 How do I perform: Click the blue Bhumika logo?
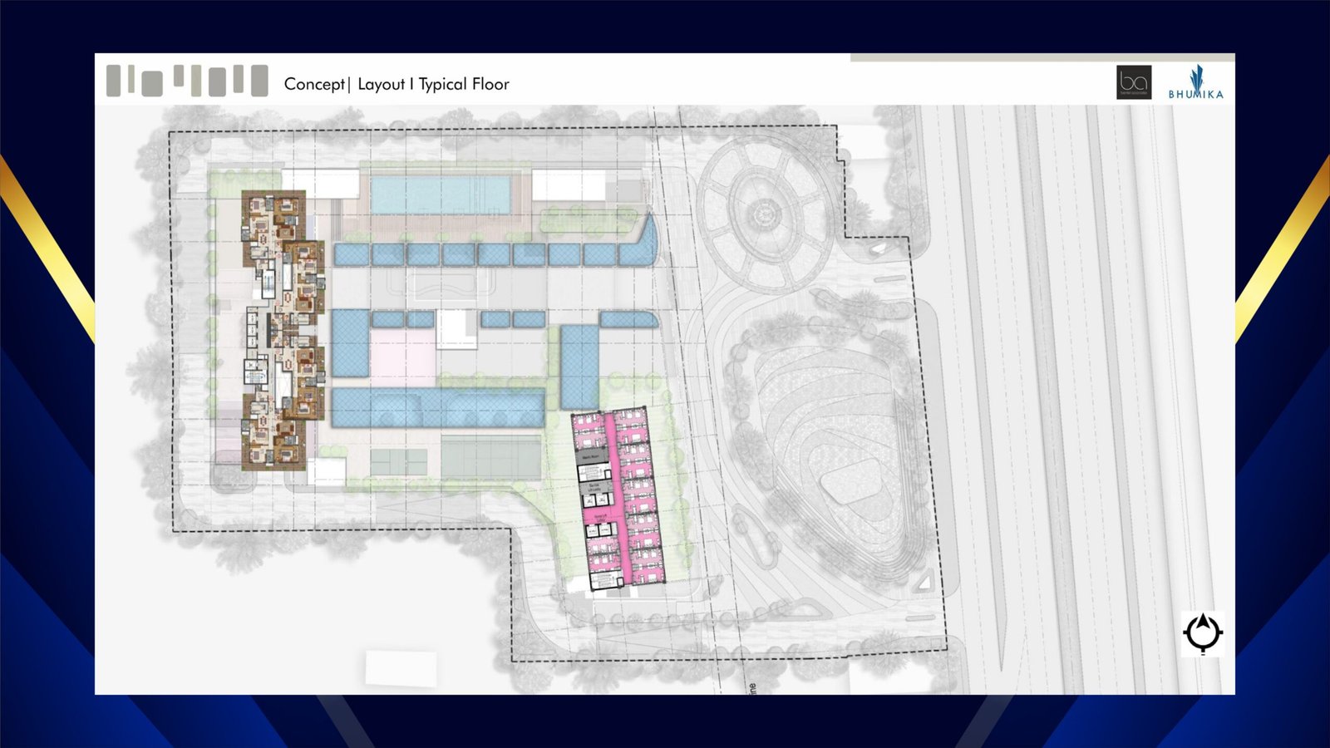(1195, 83)
